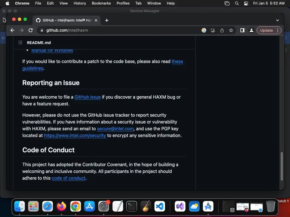This screenshot has width=290, height=217.
Task: Open Visual Studio from the Dock
Action: (x=180, y=206)
